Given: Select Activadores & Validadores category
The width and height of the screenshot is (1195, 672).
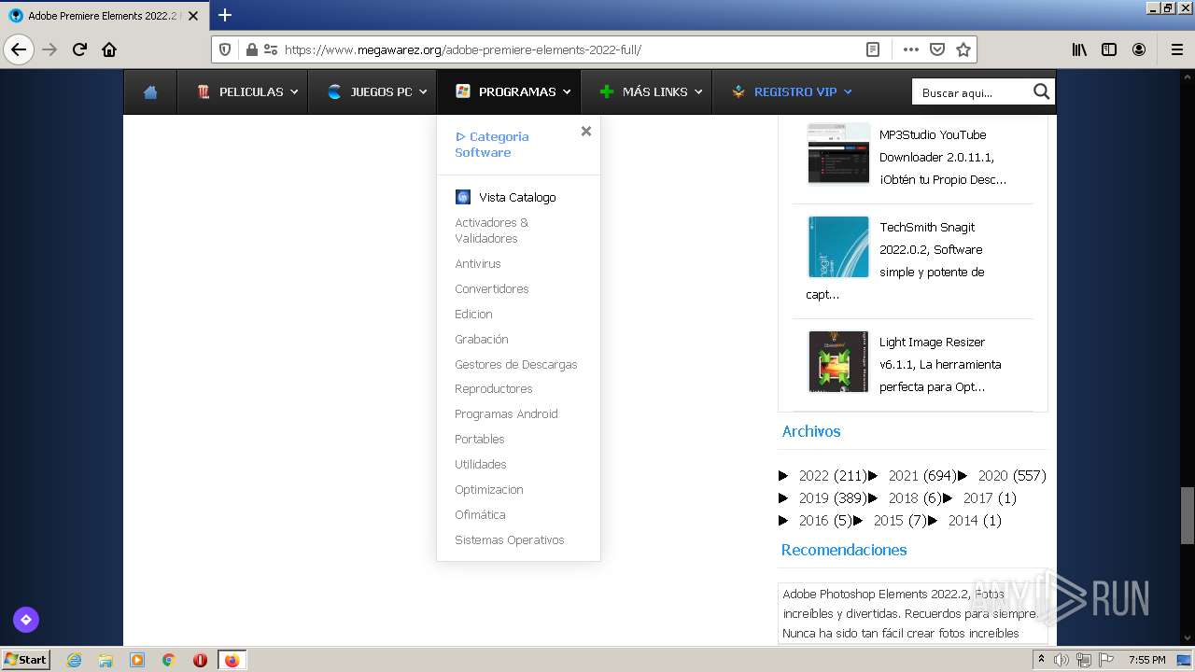Looking at the screenshot, I should [492, 231].
